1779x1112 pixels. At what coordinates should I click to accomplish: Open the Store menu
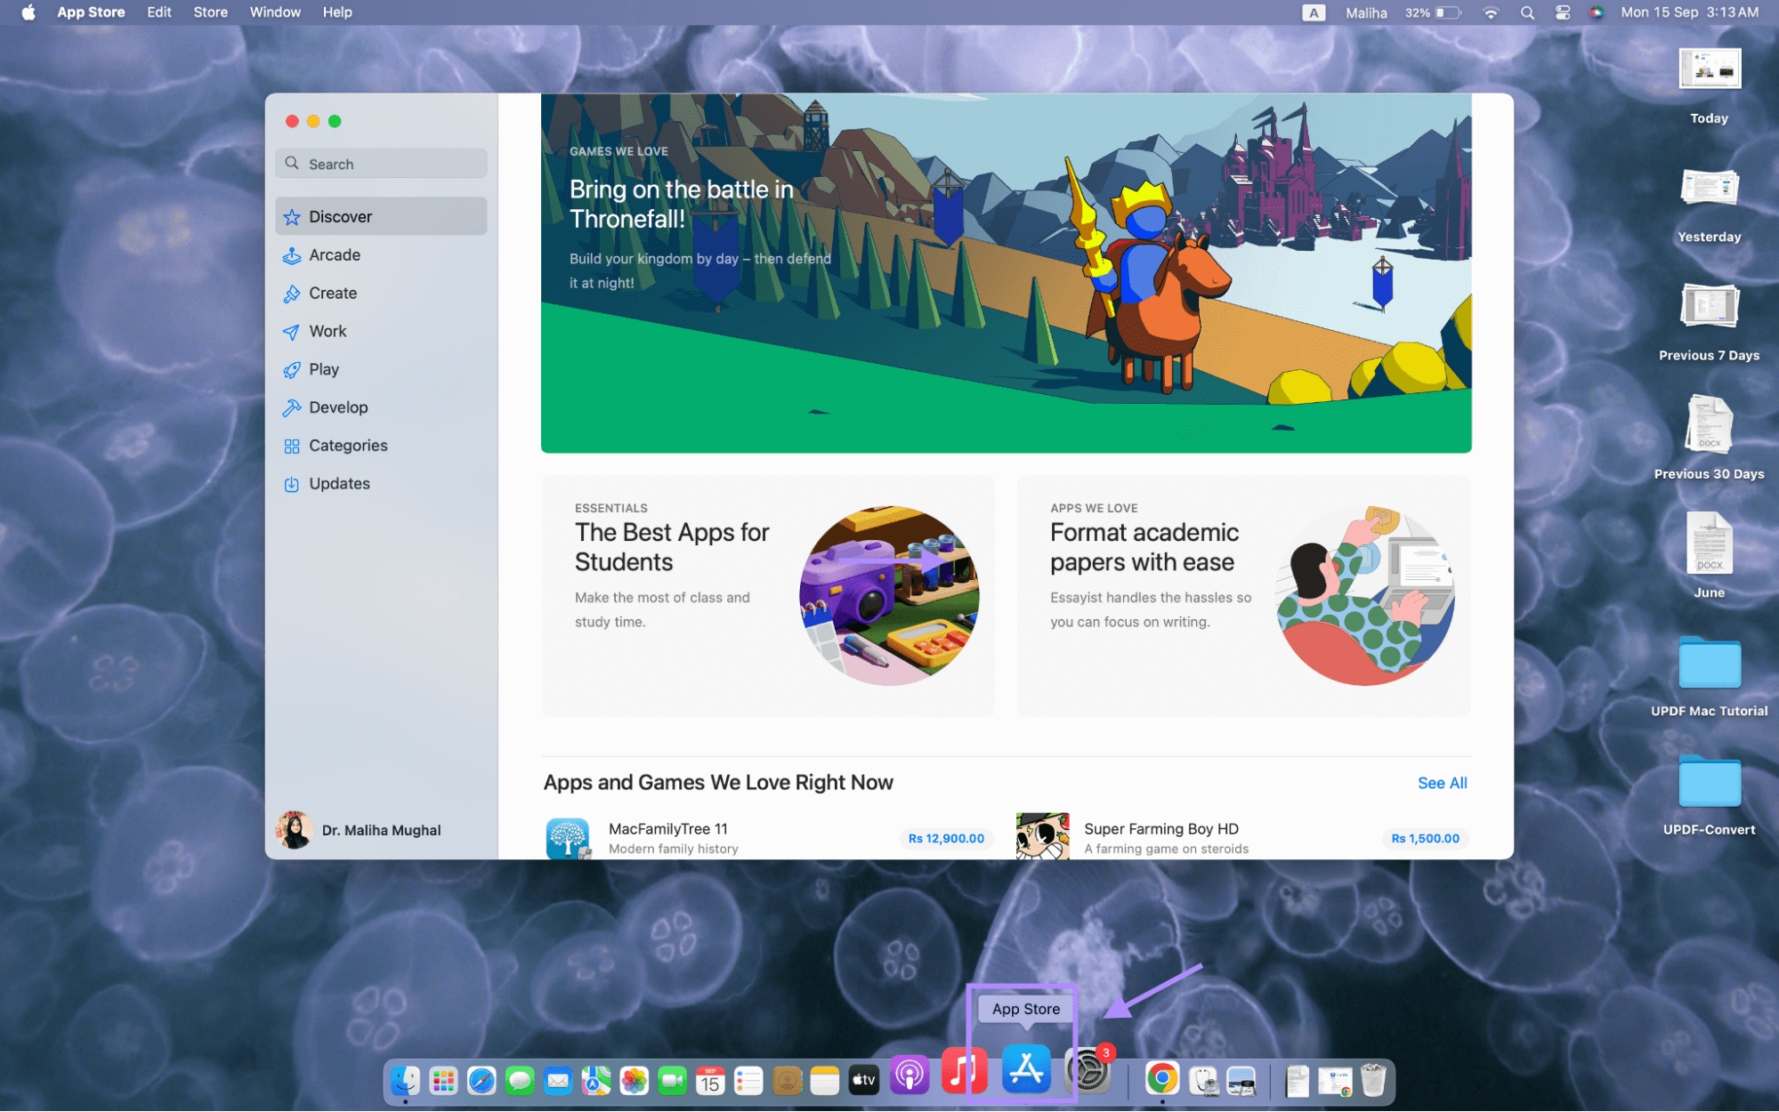click(210, 12)
